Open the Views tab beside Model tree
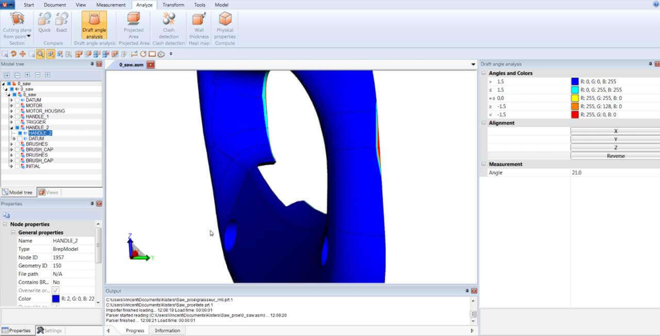The image size is (660, 336). pyautogui.click(x=48, y=192)
